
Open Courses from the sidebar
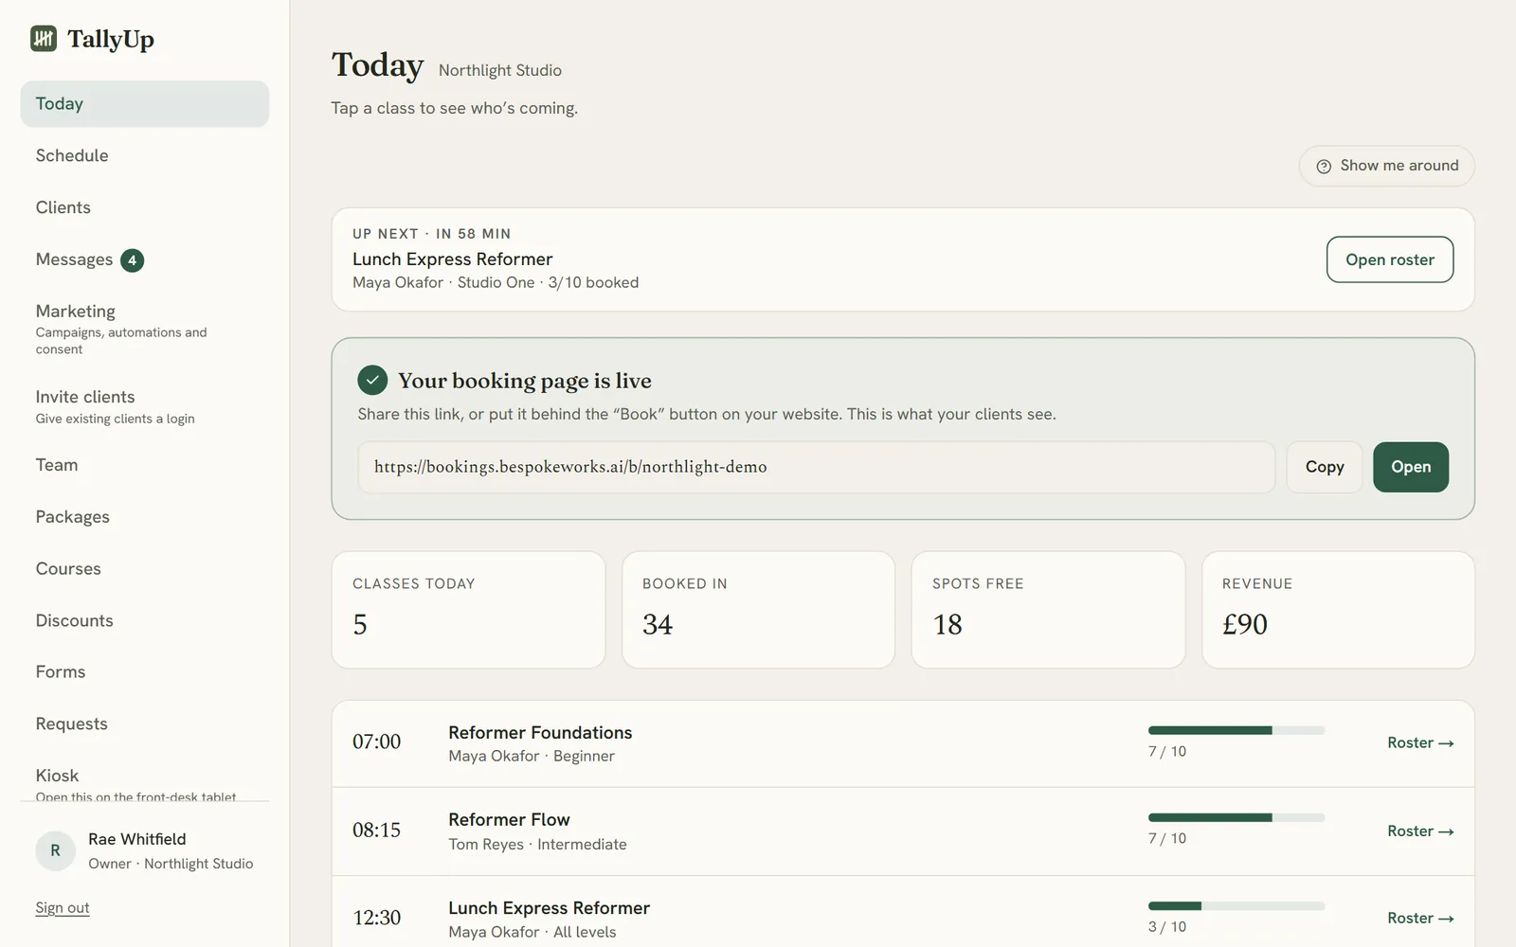click(145, 569)
